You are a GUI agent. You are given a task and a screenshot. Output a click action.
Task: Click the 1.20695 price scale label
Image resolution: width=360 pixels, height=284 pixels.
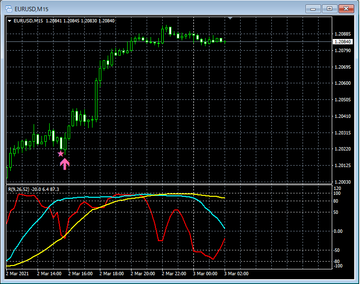(342, 67)
